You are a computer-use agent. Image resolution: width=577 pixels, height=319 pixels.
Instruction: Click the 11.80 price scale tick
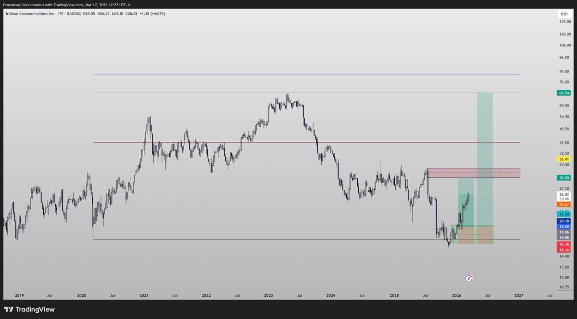click(564, 277)
